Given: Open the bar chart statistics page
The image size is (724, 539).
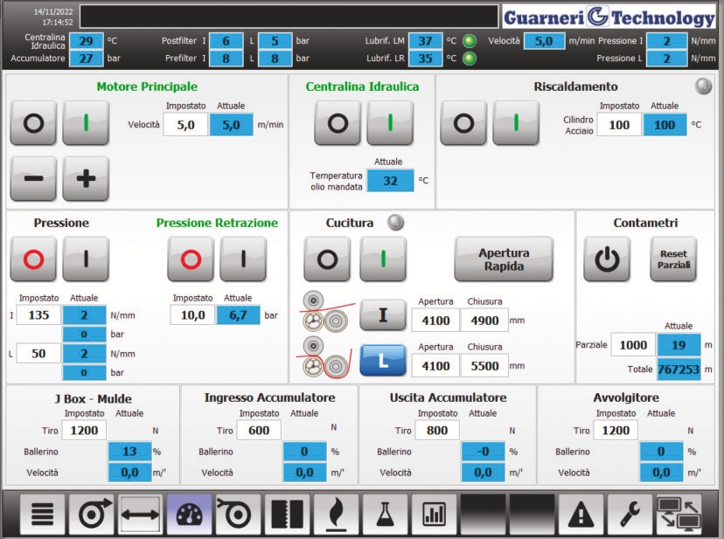Looking at the screenshot, I should coord(434,514).
